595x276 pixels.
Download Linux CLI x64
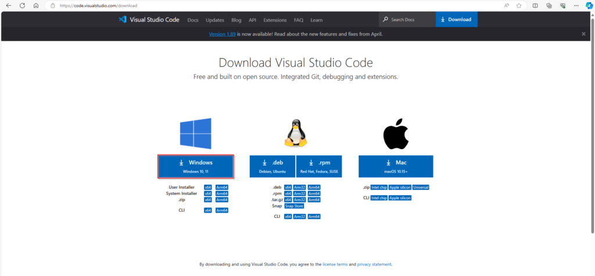click(288, 216)
